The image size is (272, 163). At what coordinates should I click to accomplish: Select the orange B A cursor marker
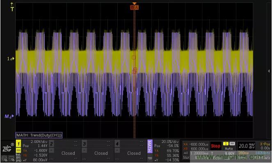135,7
